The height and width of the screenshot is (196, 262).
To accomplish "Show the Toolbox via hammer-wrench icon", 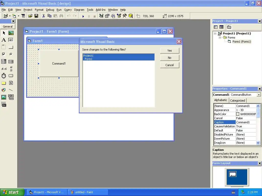I will pyautogui.click(x=125, y=16).
